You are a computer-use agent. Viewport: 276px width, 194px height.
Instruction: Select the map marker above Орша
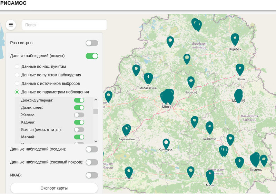pos(240,69)
